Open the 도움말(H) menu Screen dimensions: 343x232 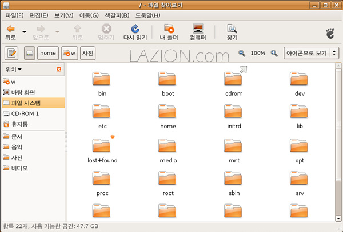pyautogui.click(x=147, y=15)
